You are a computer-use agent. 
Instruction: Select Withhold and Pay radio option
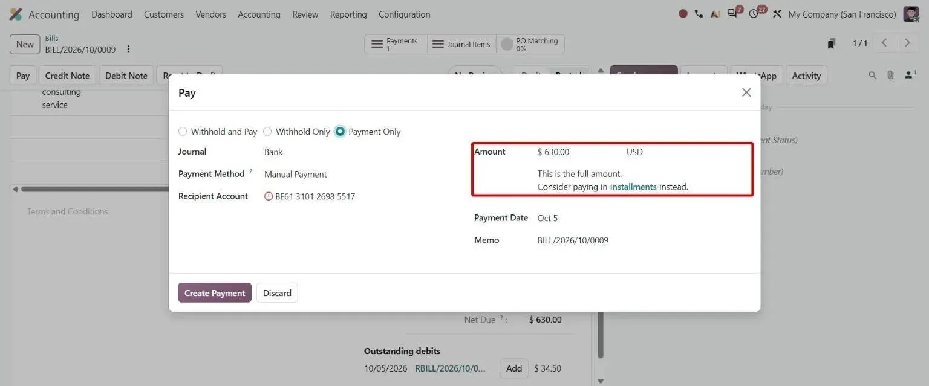tap(183, 132)
